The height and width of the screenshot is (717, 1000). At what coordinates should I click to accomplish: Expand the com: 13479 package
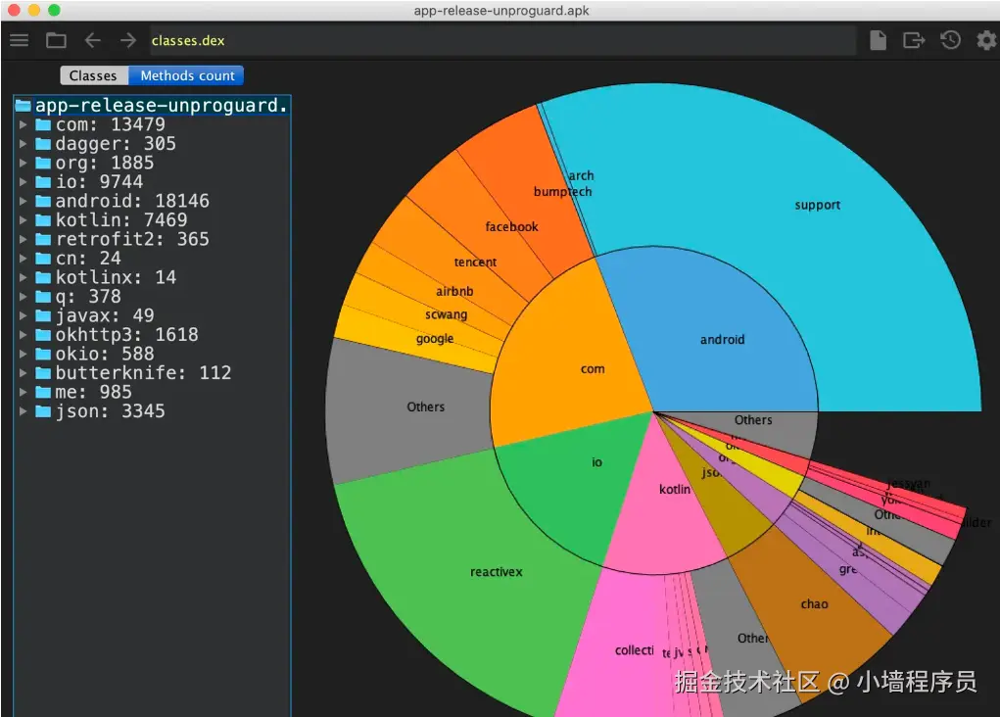(x=23, y=124)
